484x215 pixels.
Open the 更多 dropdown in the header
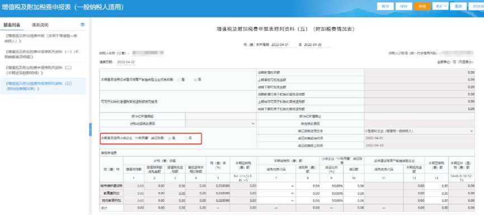tap(440, 7)
